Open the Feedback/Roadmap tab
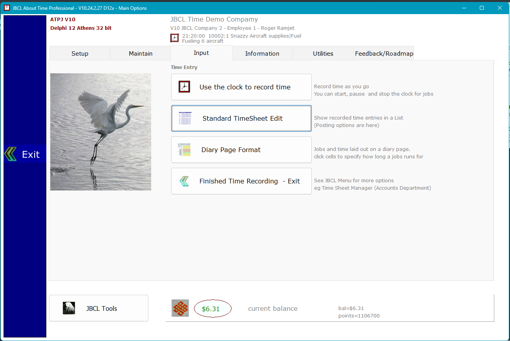This screenshot has height=341, width=510. pyautogui.click(x=384, y=54)
